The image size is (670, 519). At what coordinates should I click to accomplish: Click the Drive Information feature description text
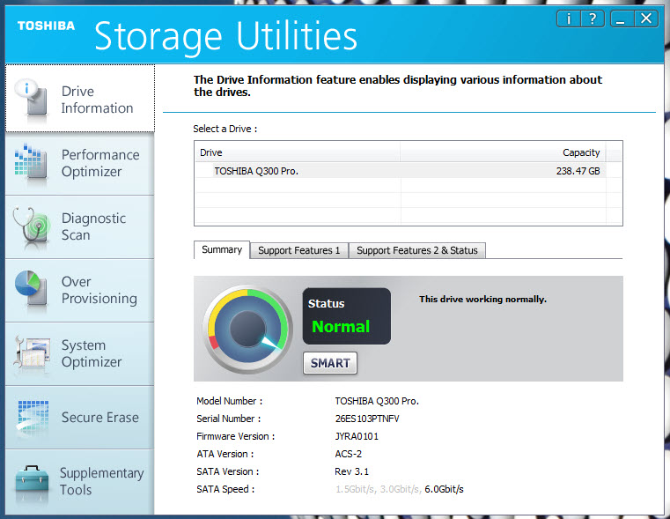[398, 86]
